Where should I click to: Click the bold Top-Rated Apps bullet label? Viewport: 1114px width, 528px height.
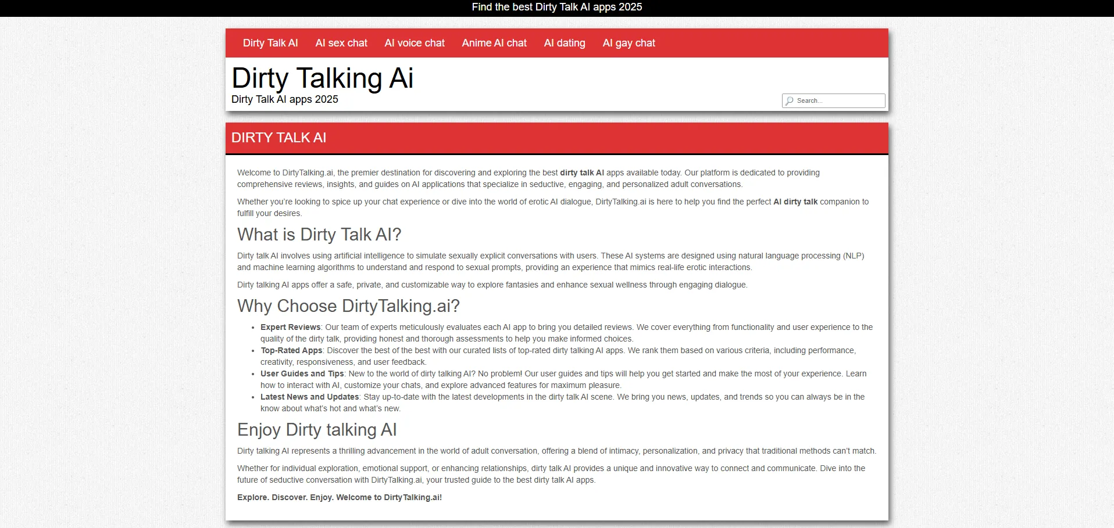291,350
